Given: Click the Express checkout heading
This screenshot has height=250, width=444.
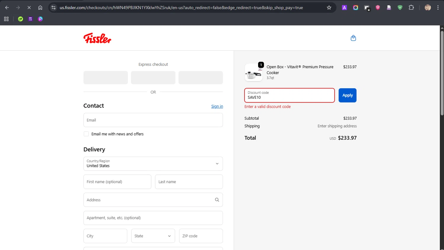Looking at the screenshot, I should click(153, 64).
